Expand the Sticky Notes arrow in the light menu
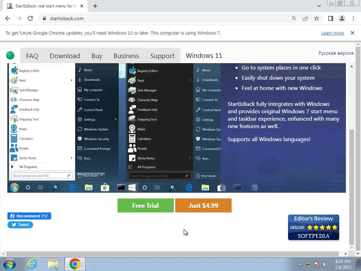The image size is (361, 271). click(x=71, y=158)
